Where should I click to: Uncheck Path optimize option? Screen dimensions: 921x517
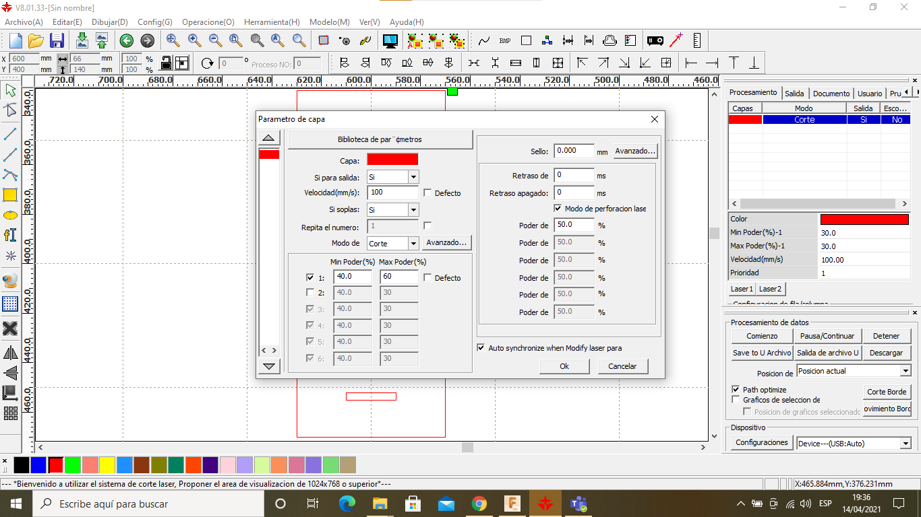(736, 390)
